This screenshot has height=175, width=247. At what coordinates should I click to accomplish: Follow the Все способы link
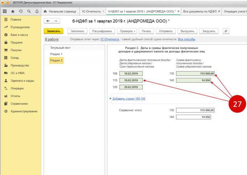coord(186,39)
